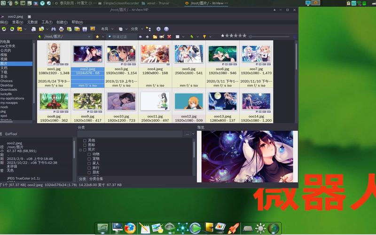Open the notepad with pencil dock icon
The image size is (376, 235).
(144, 228)
